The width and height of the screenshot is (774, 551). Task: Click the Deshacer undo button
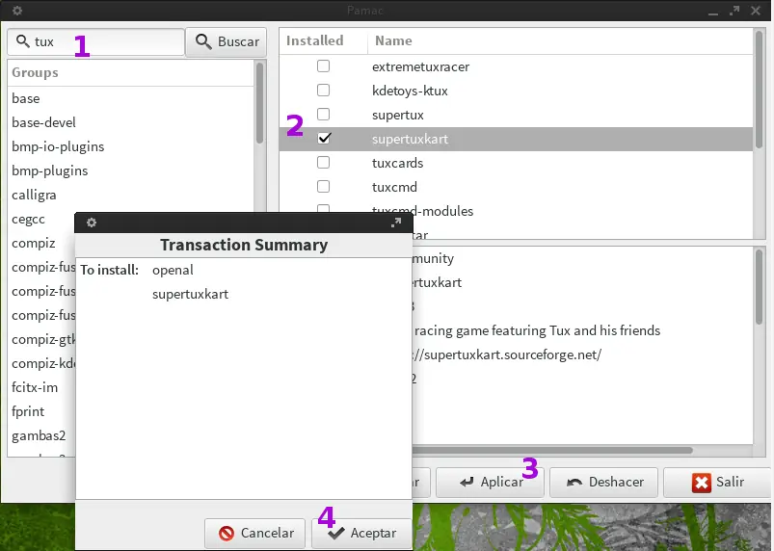(603, 482)
